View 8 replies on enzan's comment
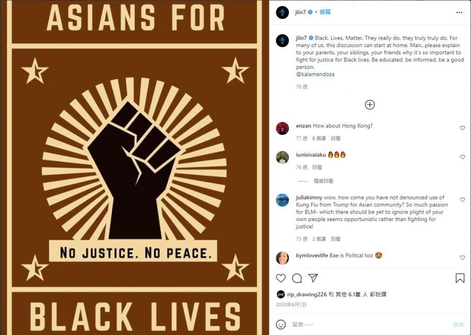471x335 pixels. point(319,138)
